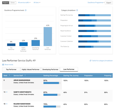Click rank change icon beside rank 13
115x109 pixels.
point(7,92)
